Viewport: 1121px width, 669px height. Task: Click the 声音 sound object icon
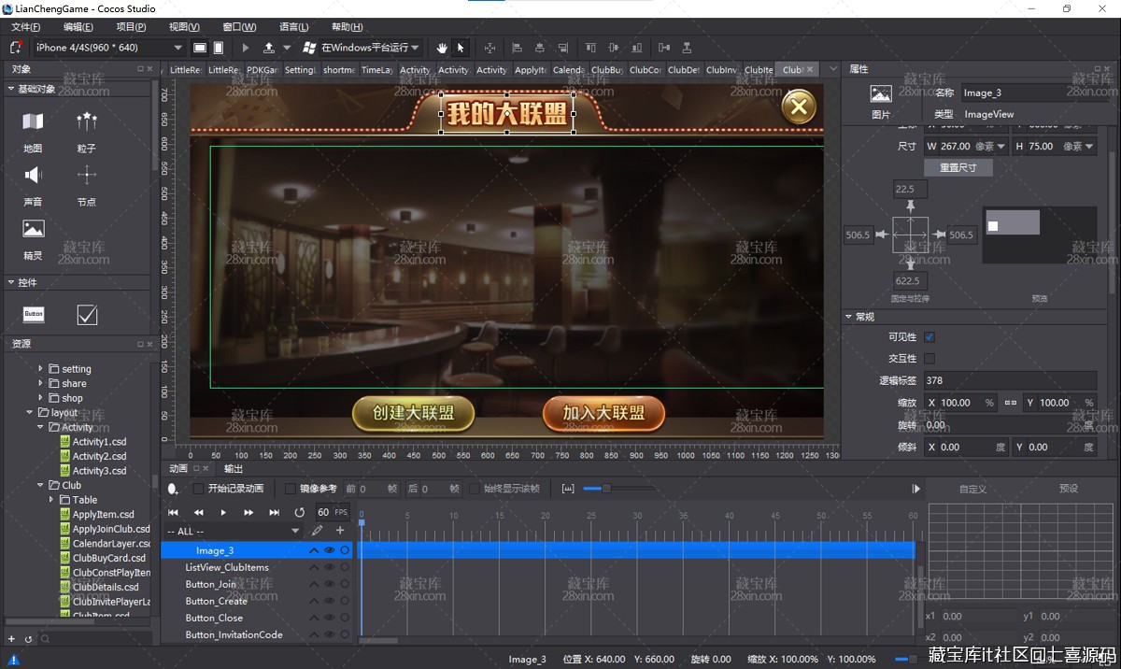tap(33, 175)
